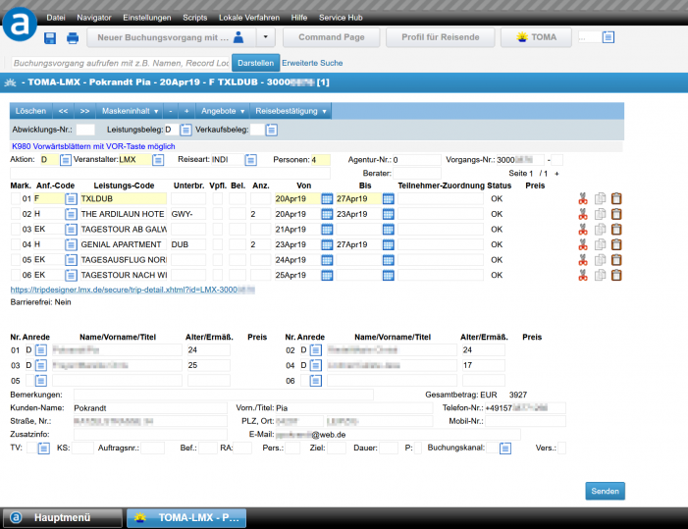Cut row 04 GENIAL APARTMENT
This screenshot has width=688, height=529.
(583, 244)
